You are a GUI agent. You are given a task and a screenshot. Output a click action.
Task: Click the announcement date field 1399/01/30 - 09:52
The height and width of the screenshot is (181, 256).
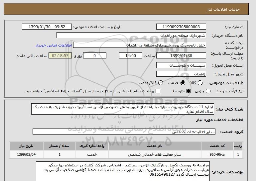pyautogui.click(x=47, y=27)
